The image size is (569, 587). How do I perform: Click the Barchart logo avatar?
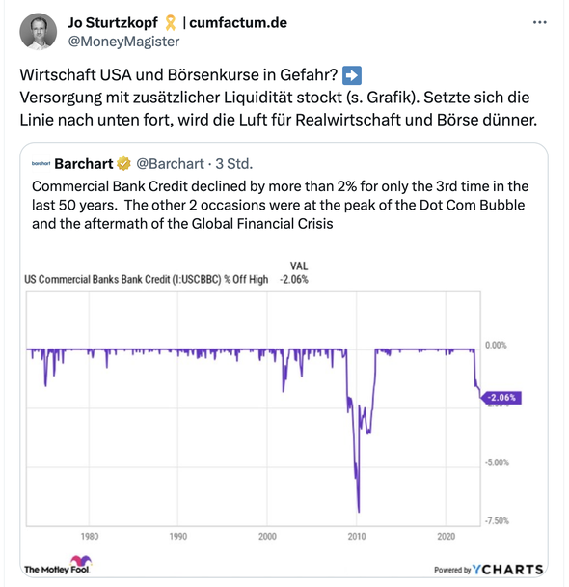coord(41,163)
